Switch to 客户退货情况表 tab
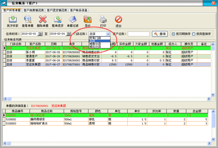 pos(57,10)
